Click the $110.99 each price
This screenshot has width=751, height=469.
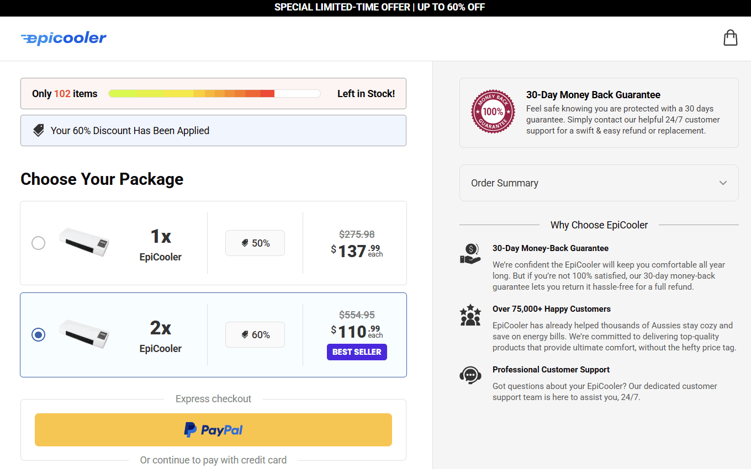(357, 332)
